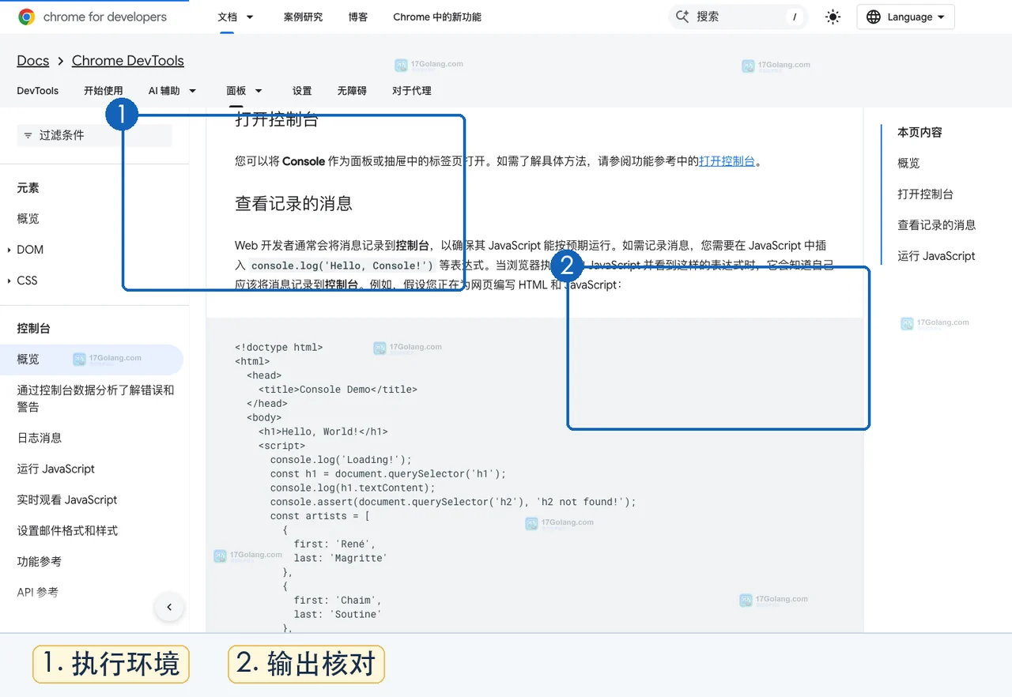Click the const artists = [ code line
The height and width of the screenshot is (697, 1012).
click(320, 516)
